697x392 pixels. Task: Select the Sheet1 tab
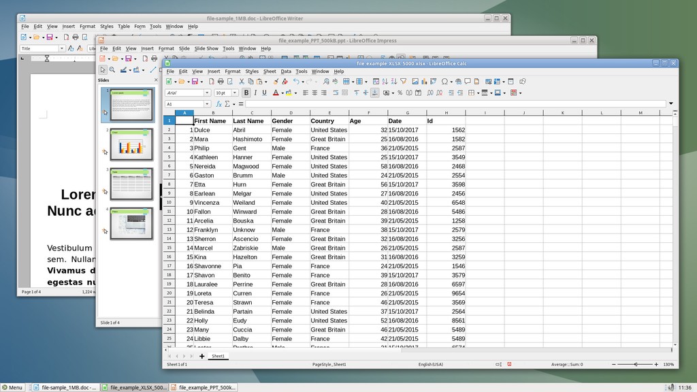218,355
